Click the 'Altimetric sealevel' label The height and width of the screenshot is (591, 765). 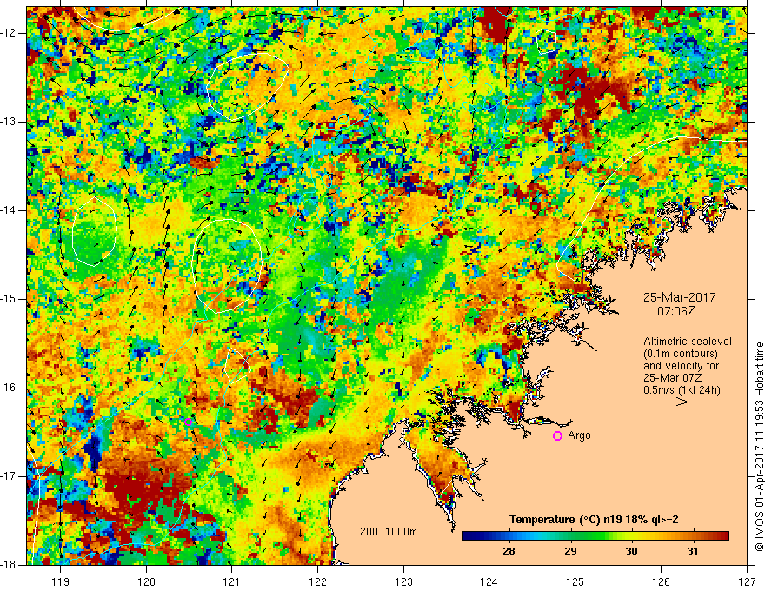(x=688, y=342)
